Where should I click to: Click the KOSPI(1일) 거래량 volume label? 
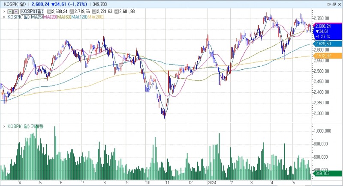[25, 127]
